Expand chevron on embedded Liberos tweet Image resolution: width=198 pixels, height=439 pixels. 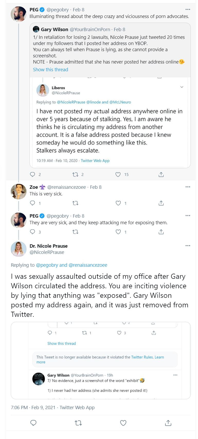tap(182, 87)
